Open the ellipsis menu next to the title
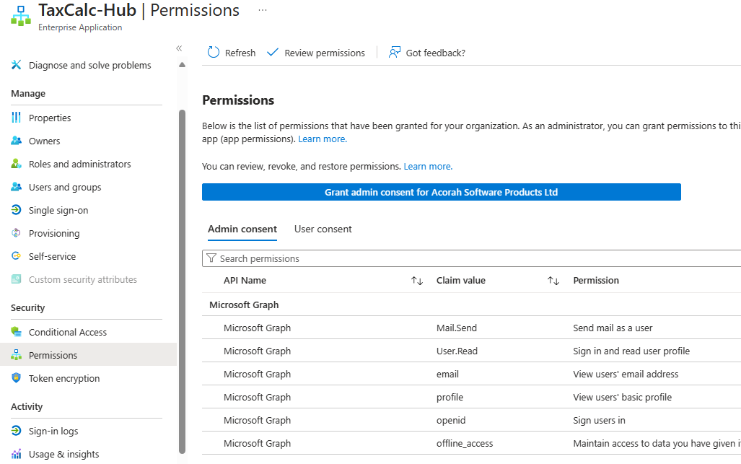The height and width of the screenshot is (464, 741). [263, 10]
